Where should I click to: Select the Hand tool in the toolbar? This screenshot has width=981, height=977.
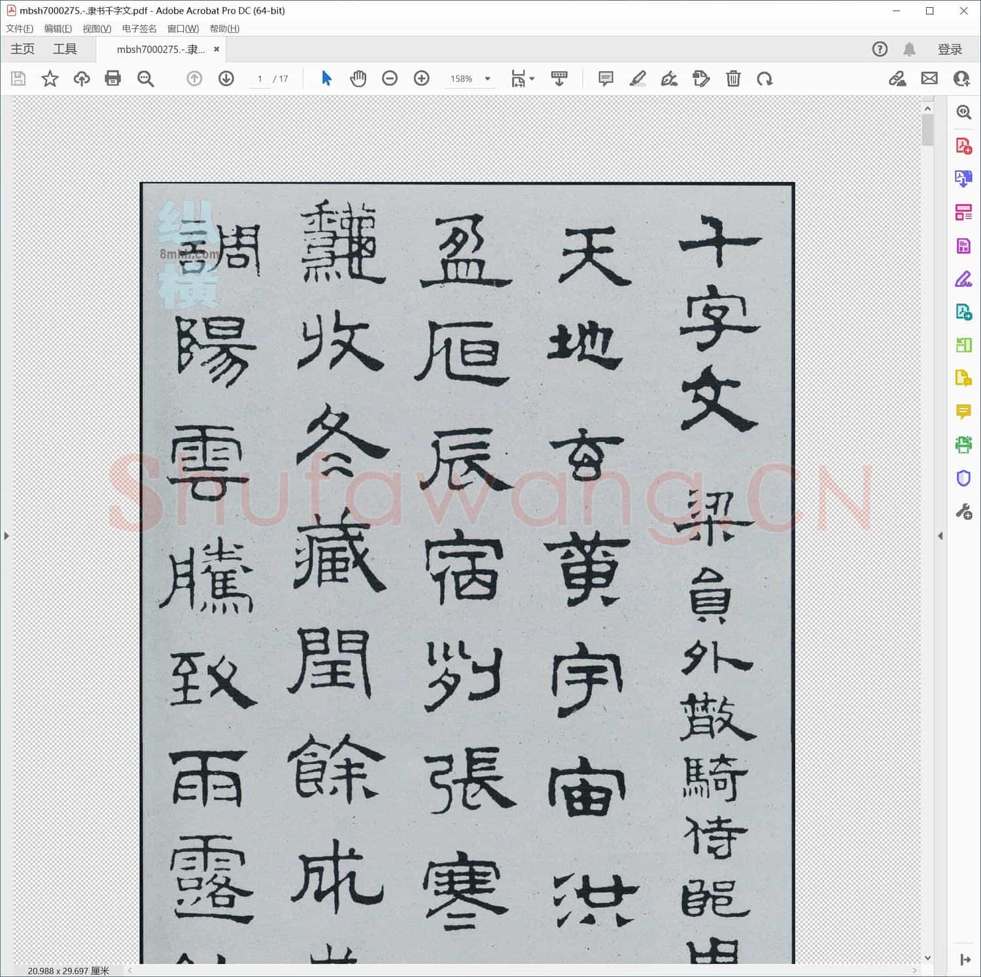pos(358,78)
